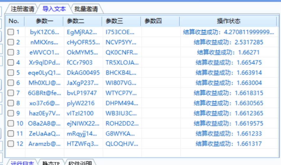Select the cell showing DkAG00495
Image resolution: width=281 pixels, height=165 pixels.
[83, 73]
